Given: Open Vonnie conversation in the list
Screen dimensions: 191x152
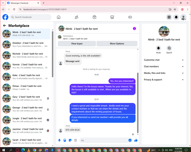Looking at the screenshot, I should (x=26, y=66).
